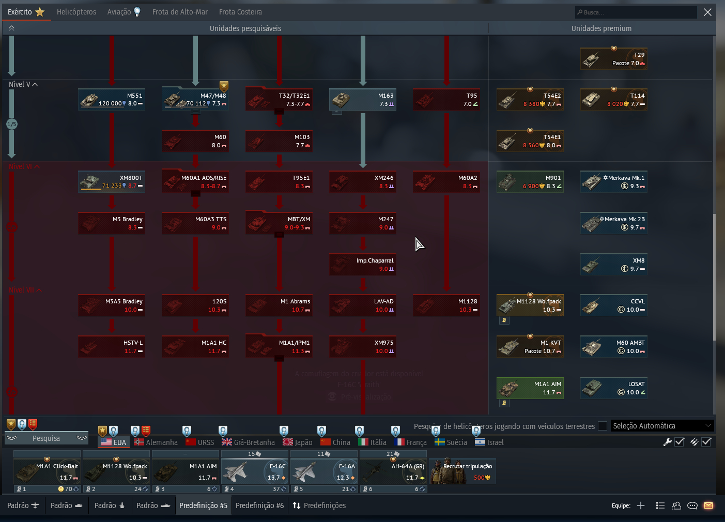Screen dimensions: 725x522
Task: Select the LAV-AD vehicle in tree
Action: (363, 305)
